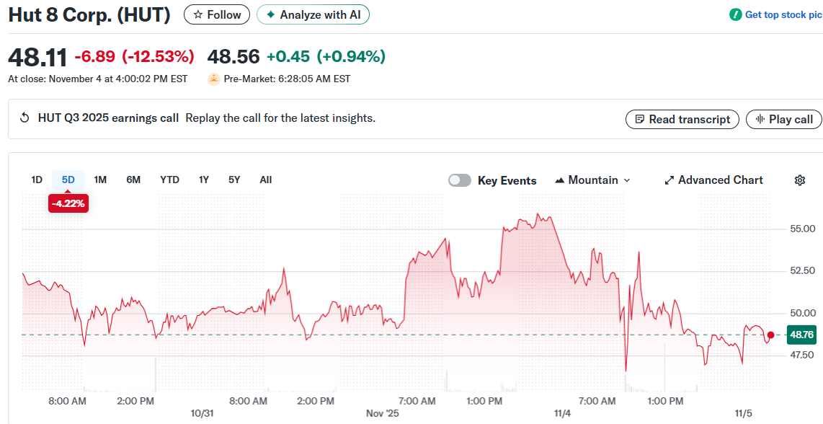Click the transcript document icon
This screenshot has width=823, height=424.
pos(639,119)
